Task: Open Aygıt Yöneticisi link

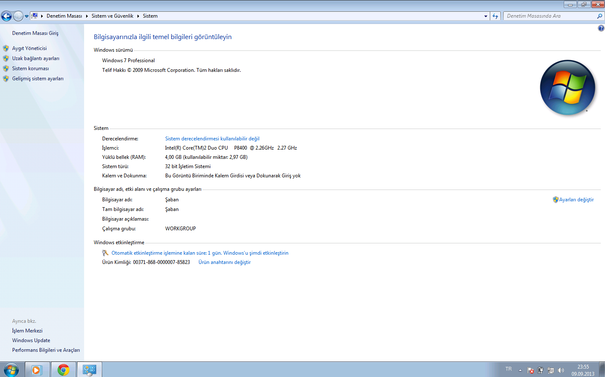Action: pos(29,48)
